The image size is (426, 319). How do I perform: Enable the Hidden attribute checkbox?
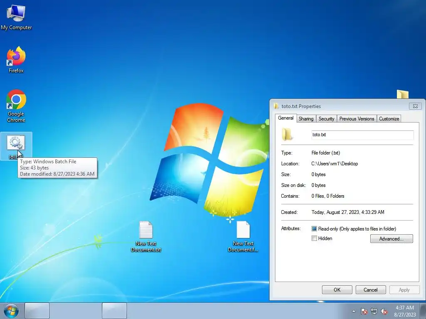pyautogui.click(x=314, y=238)
